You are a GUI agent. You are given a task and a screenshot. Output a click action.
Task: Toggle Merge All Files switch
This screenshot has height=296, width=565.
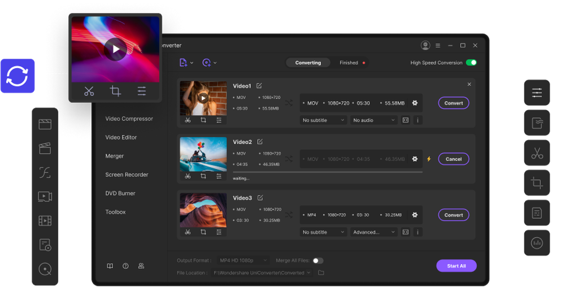(x=318, y=261)
